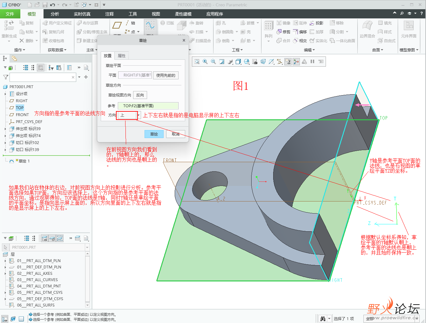The image size is (426, 323).
Task: Click the Undo arrow icon
Action: (x=52, y=5)
